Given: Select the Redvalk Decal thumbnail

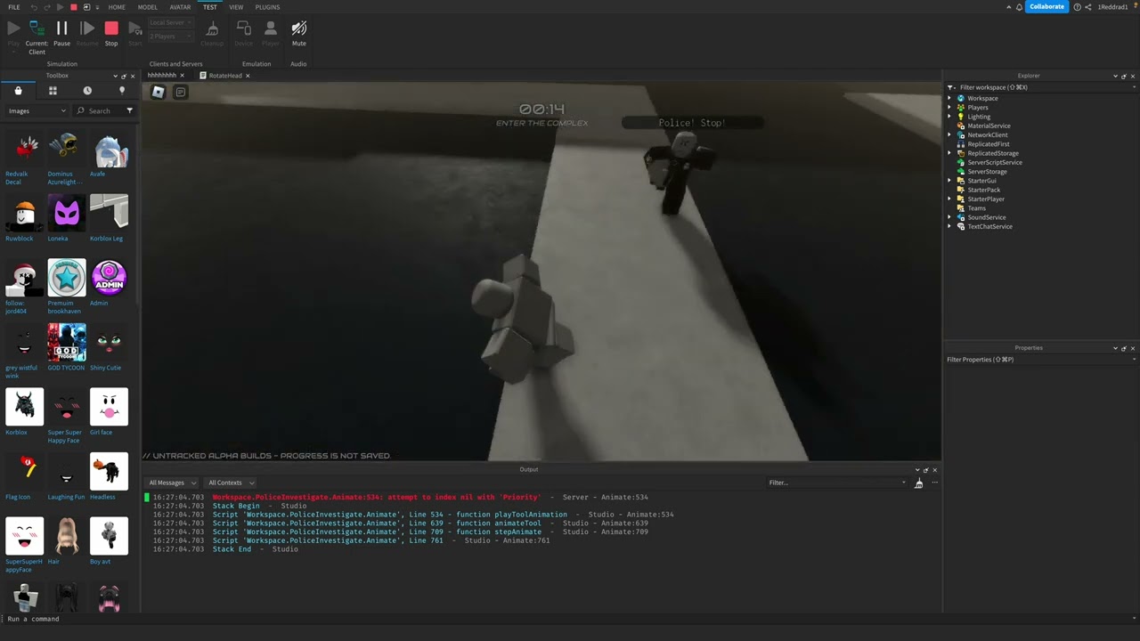Looking at the screenshot, I should pyautogui.click(x=24, y=148).
